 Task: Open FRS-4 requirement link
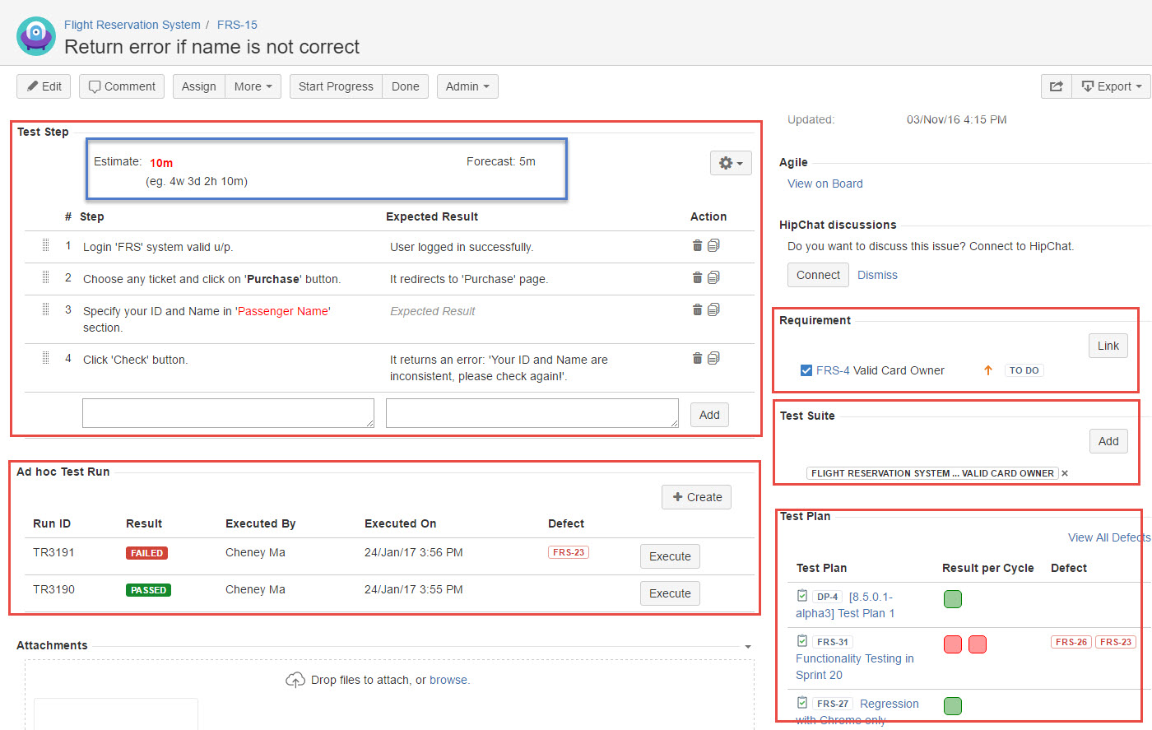[x=833, y=370]
